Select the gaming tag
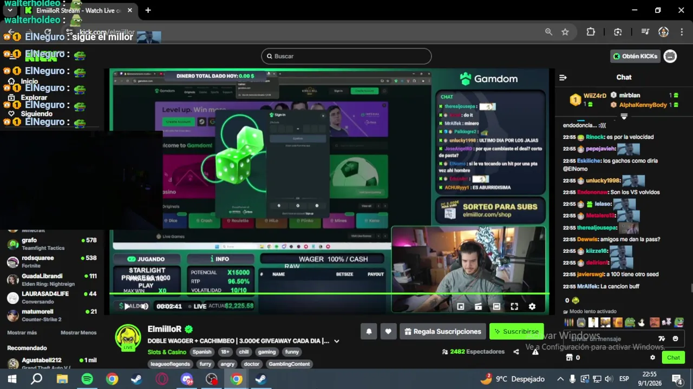This screenshot has width=693, height=389. 266,352
